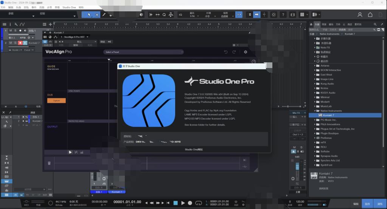Click the orange Capture button
This screenshot has width=387, height=209.
[56, 101]
